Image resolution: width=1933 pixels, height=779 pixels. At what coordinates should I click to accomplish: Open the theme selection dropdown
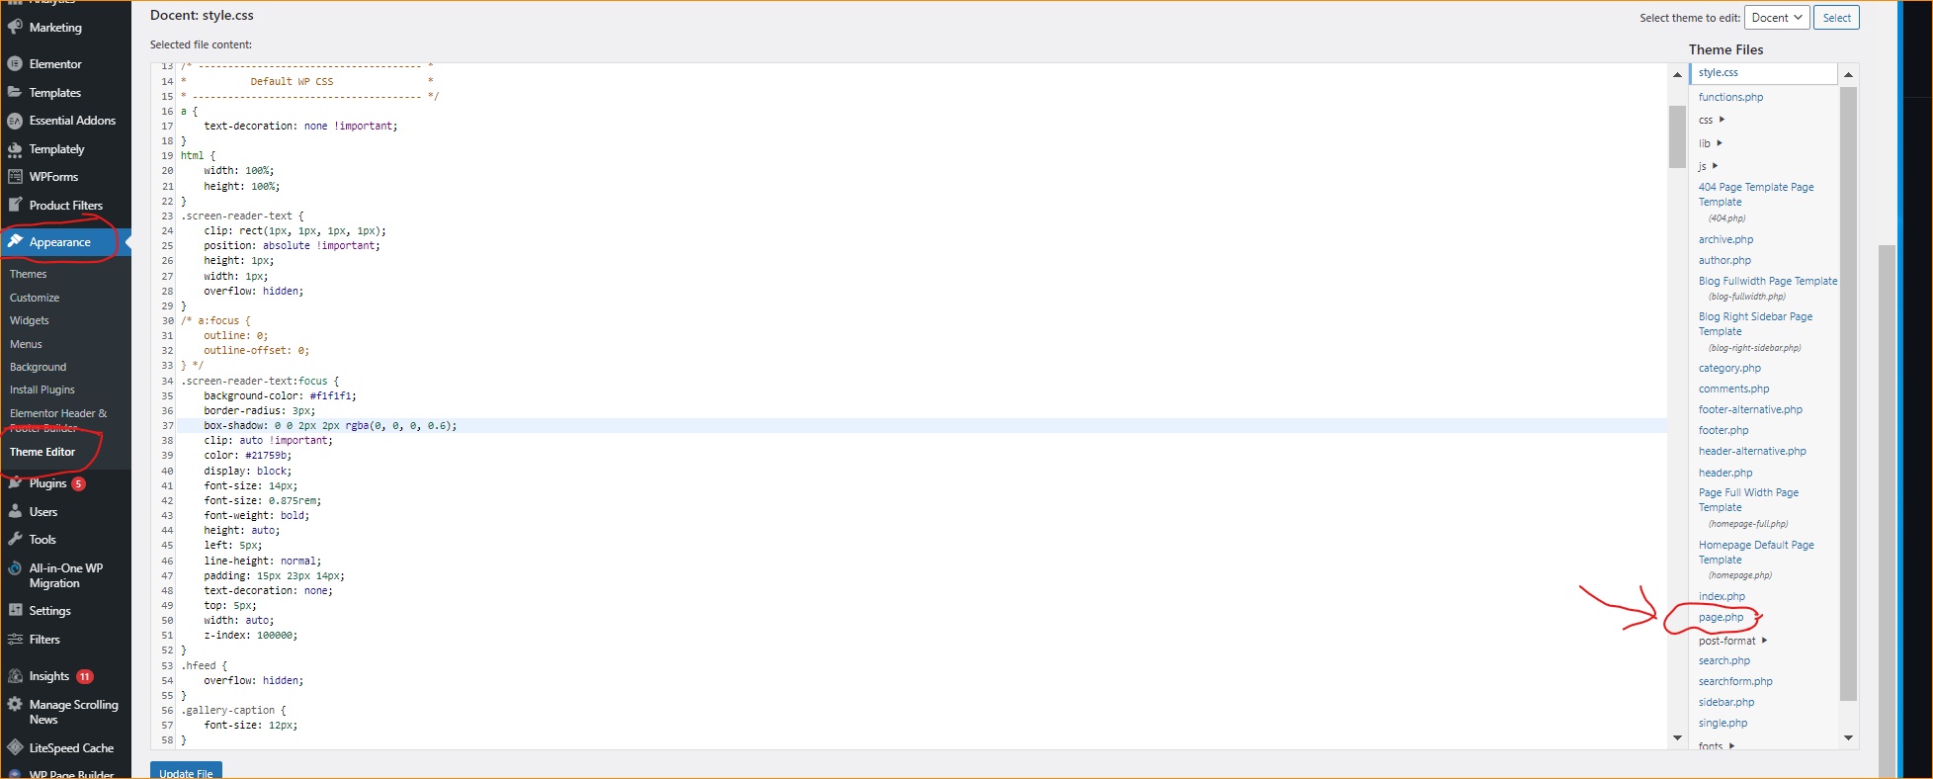(x=1776, y=18)
